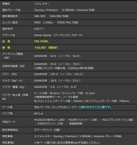Click the 開発車両参考データ note line
This screenshot has height=145, width=137.
(x=56, y=97)
